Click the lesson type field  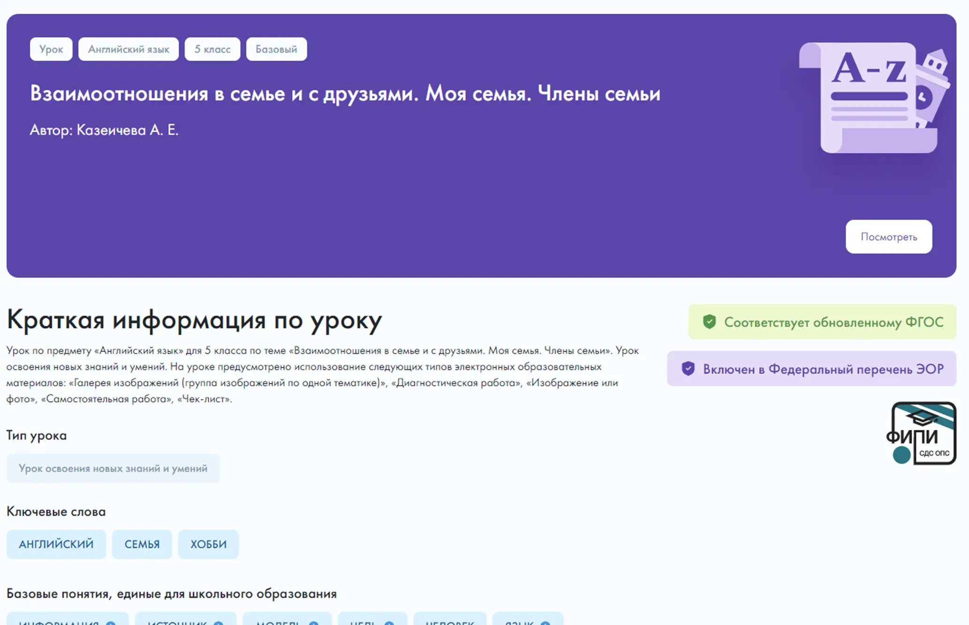[x=113, y=468]
